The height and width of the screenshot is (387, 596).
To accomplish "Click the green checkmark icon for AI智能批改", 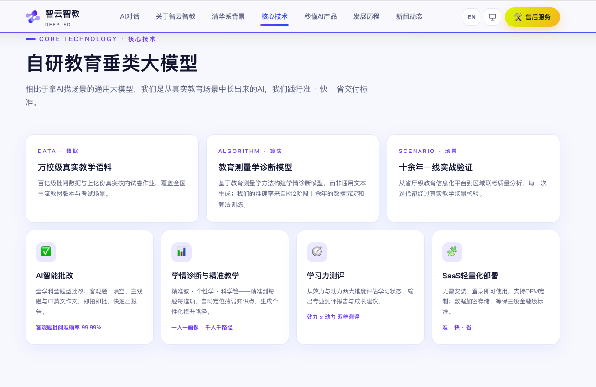I will pos(46,252).
